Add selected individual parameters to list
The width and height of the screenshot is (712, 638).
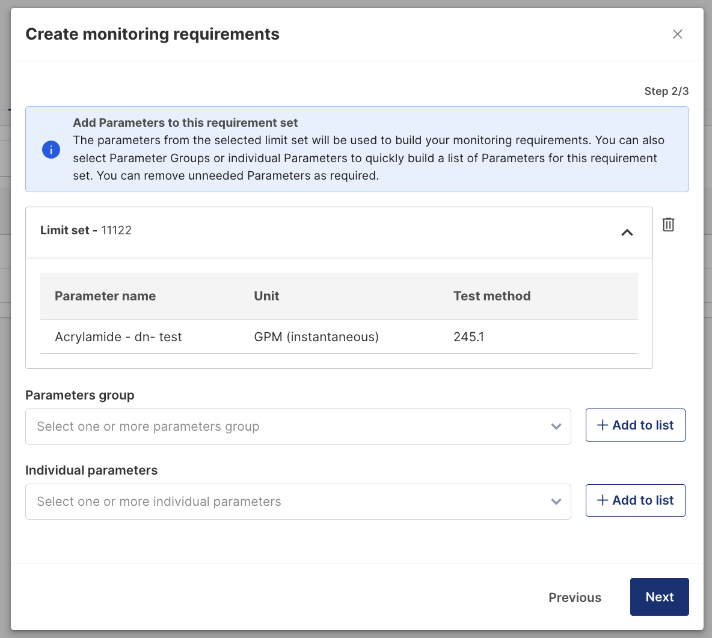(x=635, y=500)
